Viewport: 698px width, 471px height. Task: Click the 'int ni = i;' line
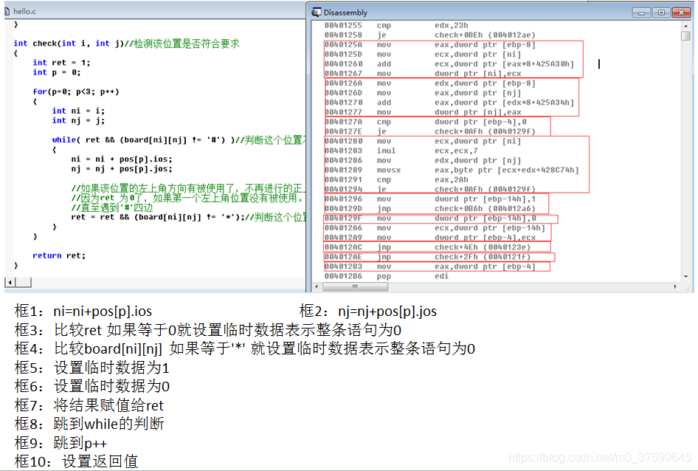click(x=78, y=111)
